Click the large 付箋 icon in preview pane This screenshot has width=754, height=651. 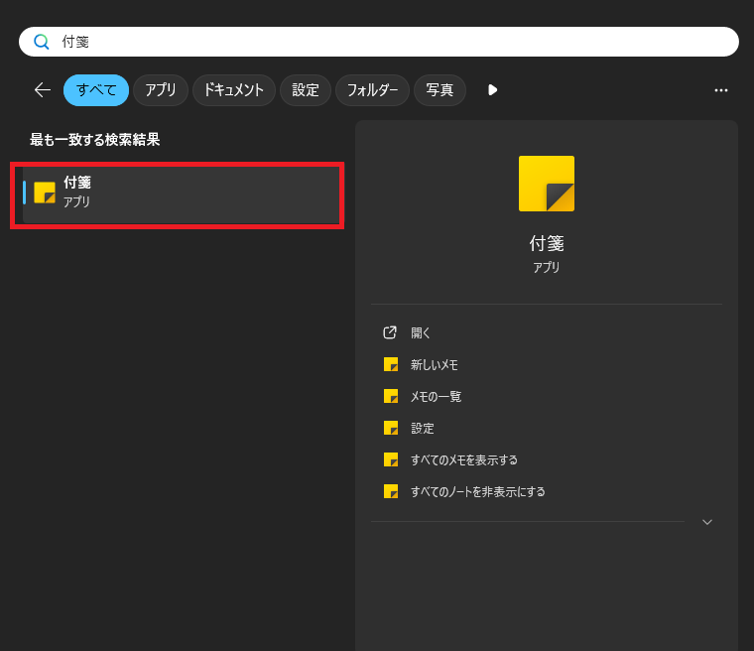pyautogui.click(x=547, y=184)
